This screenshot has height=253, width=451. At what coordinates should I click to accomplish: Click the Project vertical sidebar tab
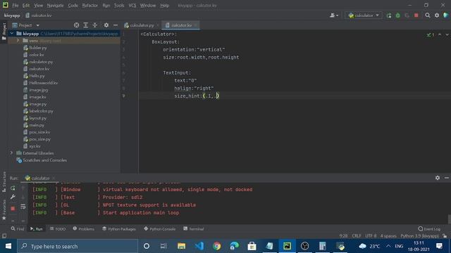[4, 32]
